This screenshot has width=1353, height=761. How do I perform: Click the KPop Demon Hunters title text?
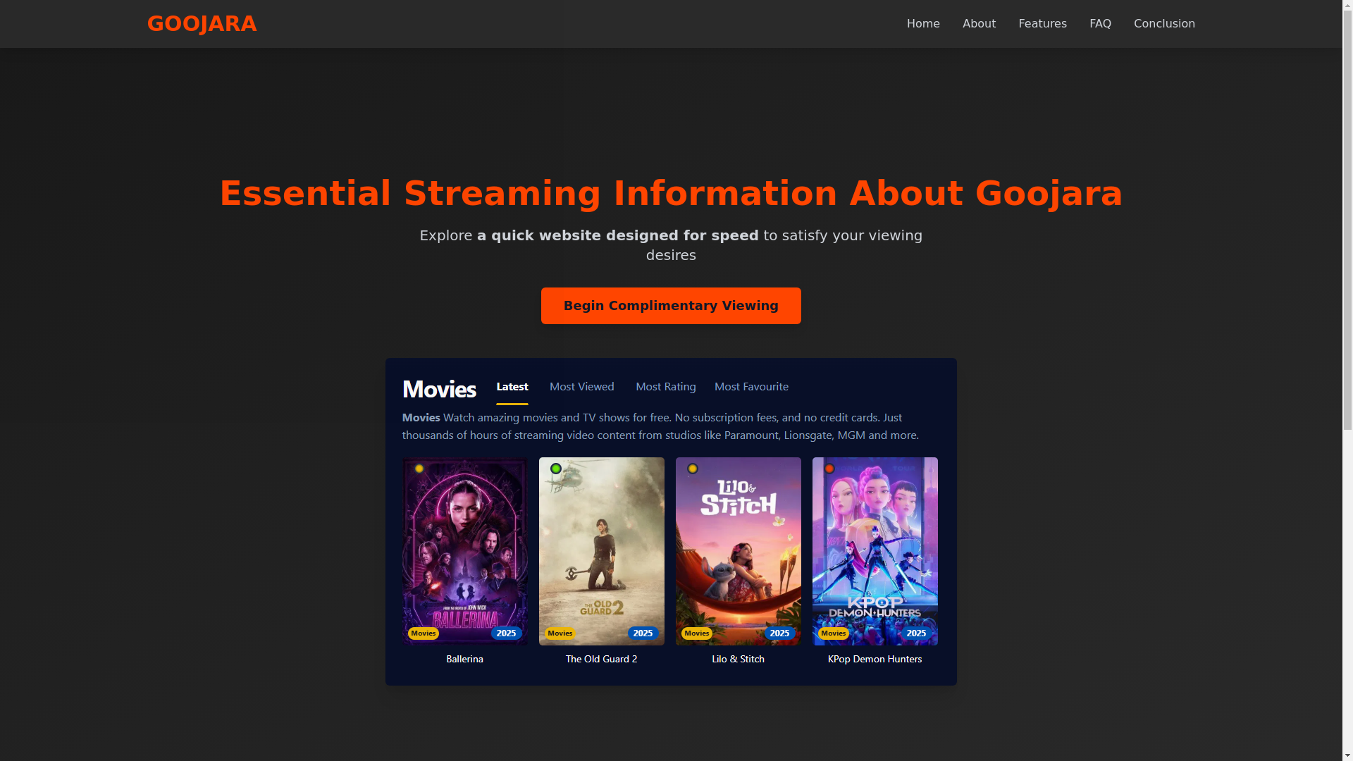[x=875, y=660]
